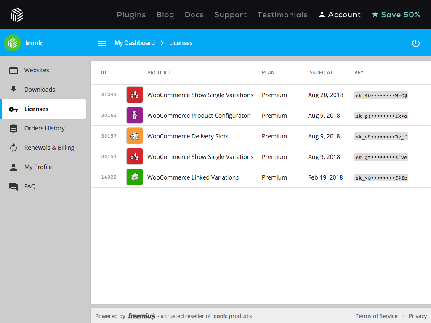Select the license key for WooCommerce Linked Variations
Screen dimensions: 431x323
click(x=381, y=177)
